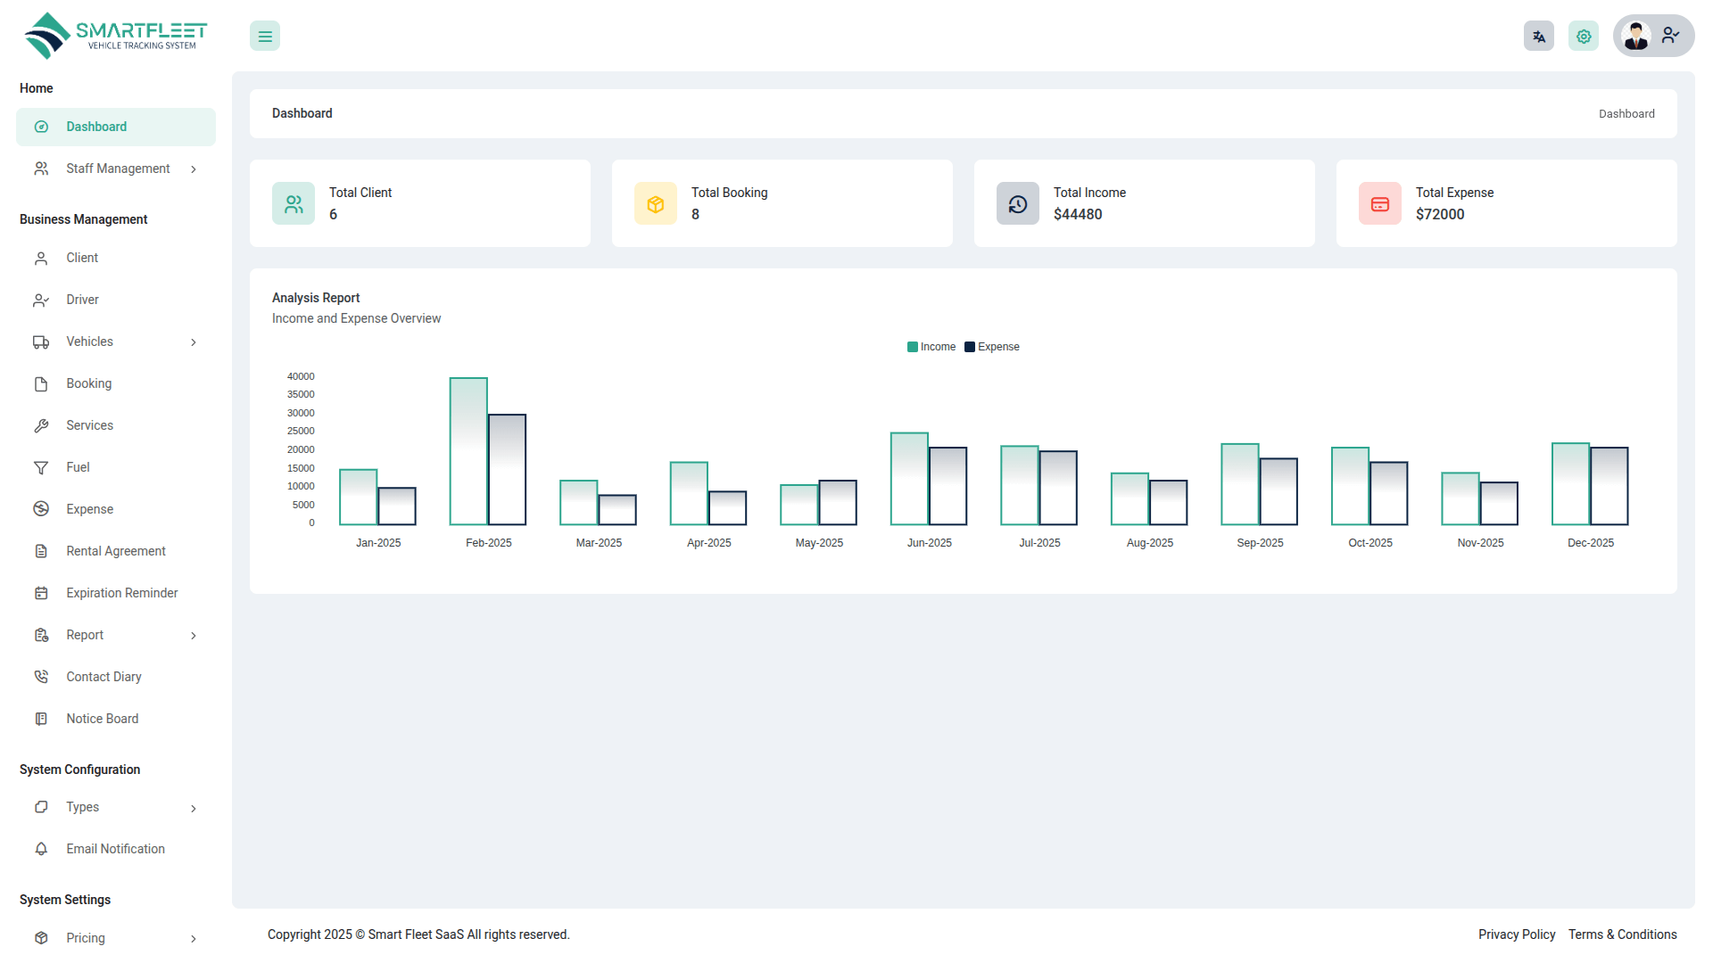Open Contact Diary in the sidebar
Screen dimensions: 1713x963
(103, 677)
